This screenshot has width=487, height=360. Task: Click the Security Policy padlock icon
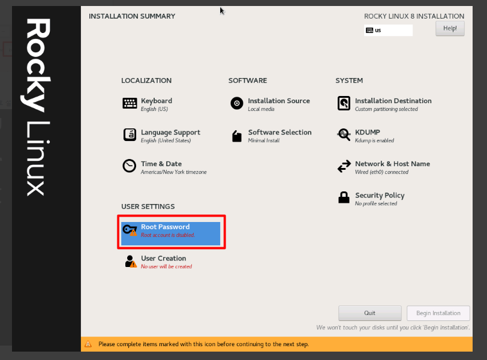click(x=344, y=197)
